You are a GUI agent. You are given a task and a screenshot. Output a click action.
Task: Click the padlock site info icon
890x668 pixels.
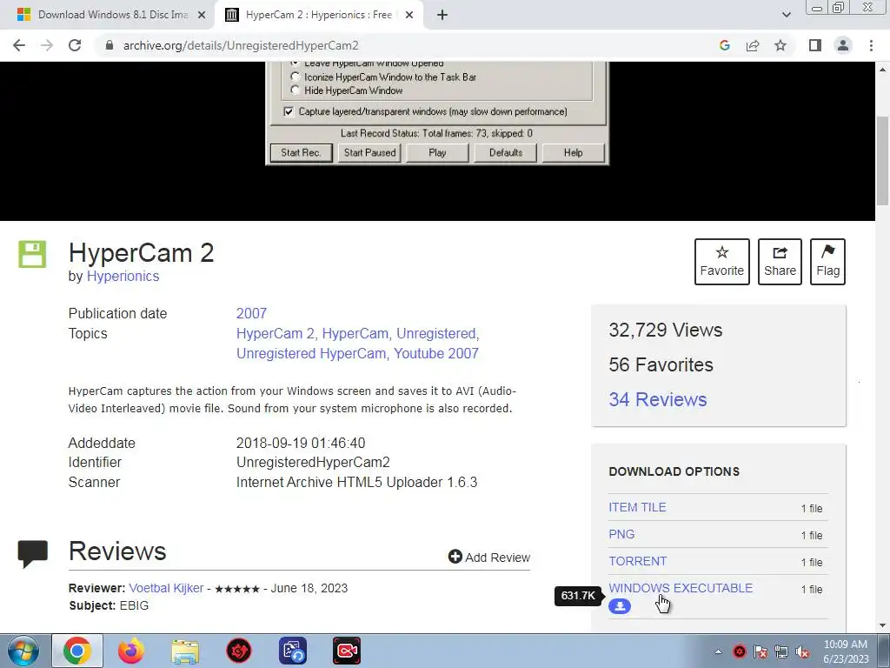pyautogui.click(x=110, y=45)
